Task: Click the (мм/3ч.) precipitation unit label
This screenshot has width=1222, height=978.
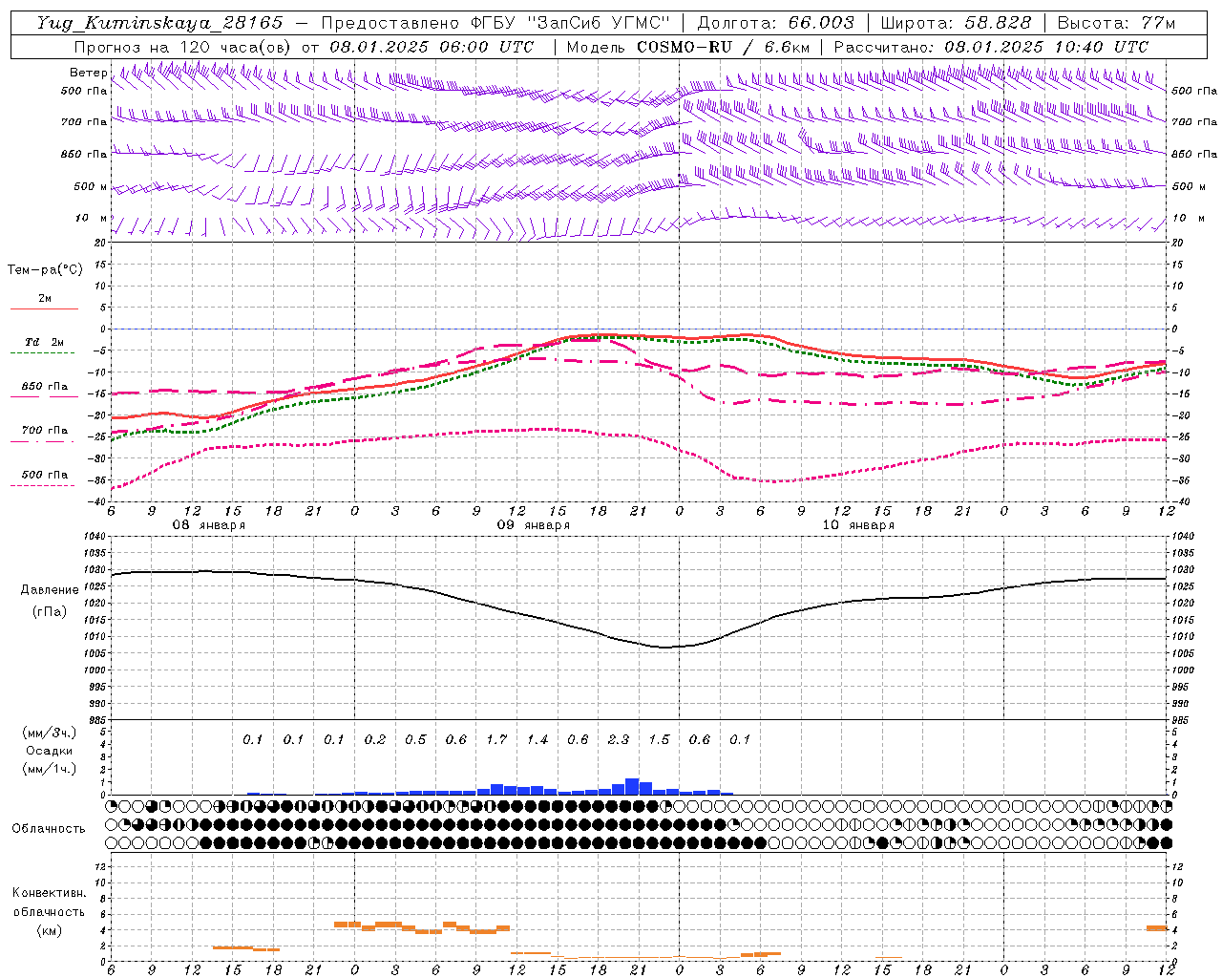Action: coord(50,733)
